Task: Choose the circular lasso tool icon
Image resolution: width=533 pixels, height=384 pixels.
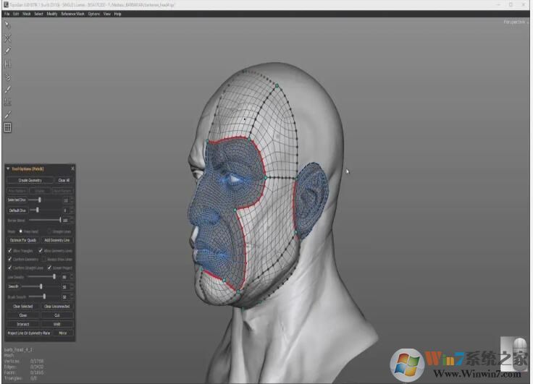Action: (7, 77)
